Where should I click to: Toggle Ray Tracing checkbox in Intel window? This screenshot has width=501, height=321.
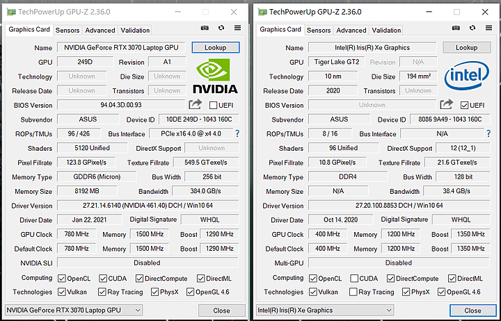click(x=353, y=292)
